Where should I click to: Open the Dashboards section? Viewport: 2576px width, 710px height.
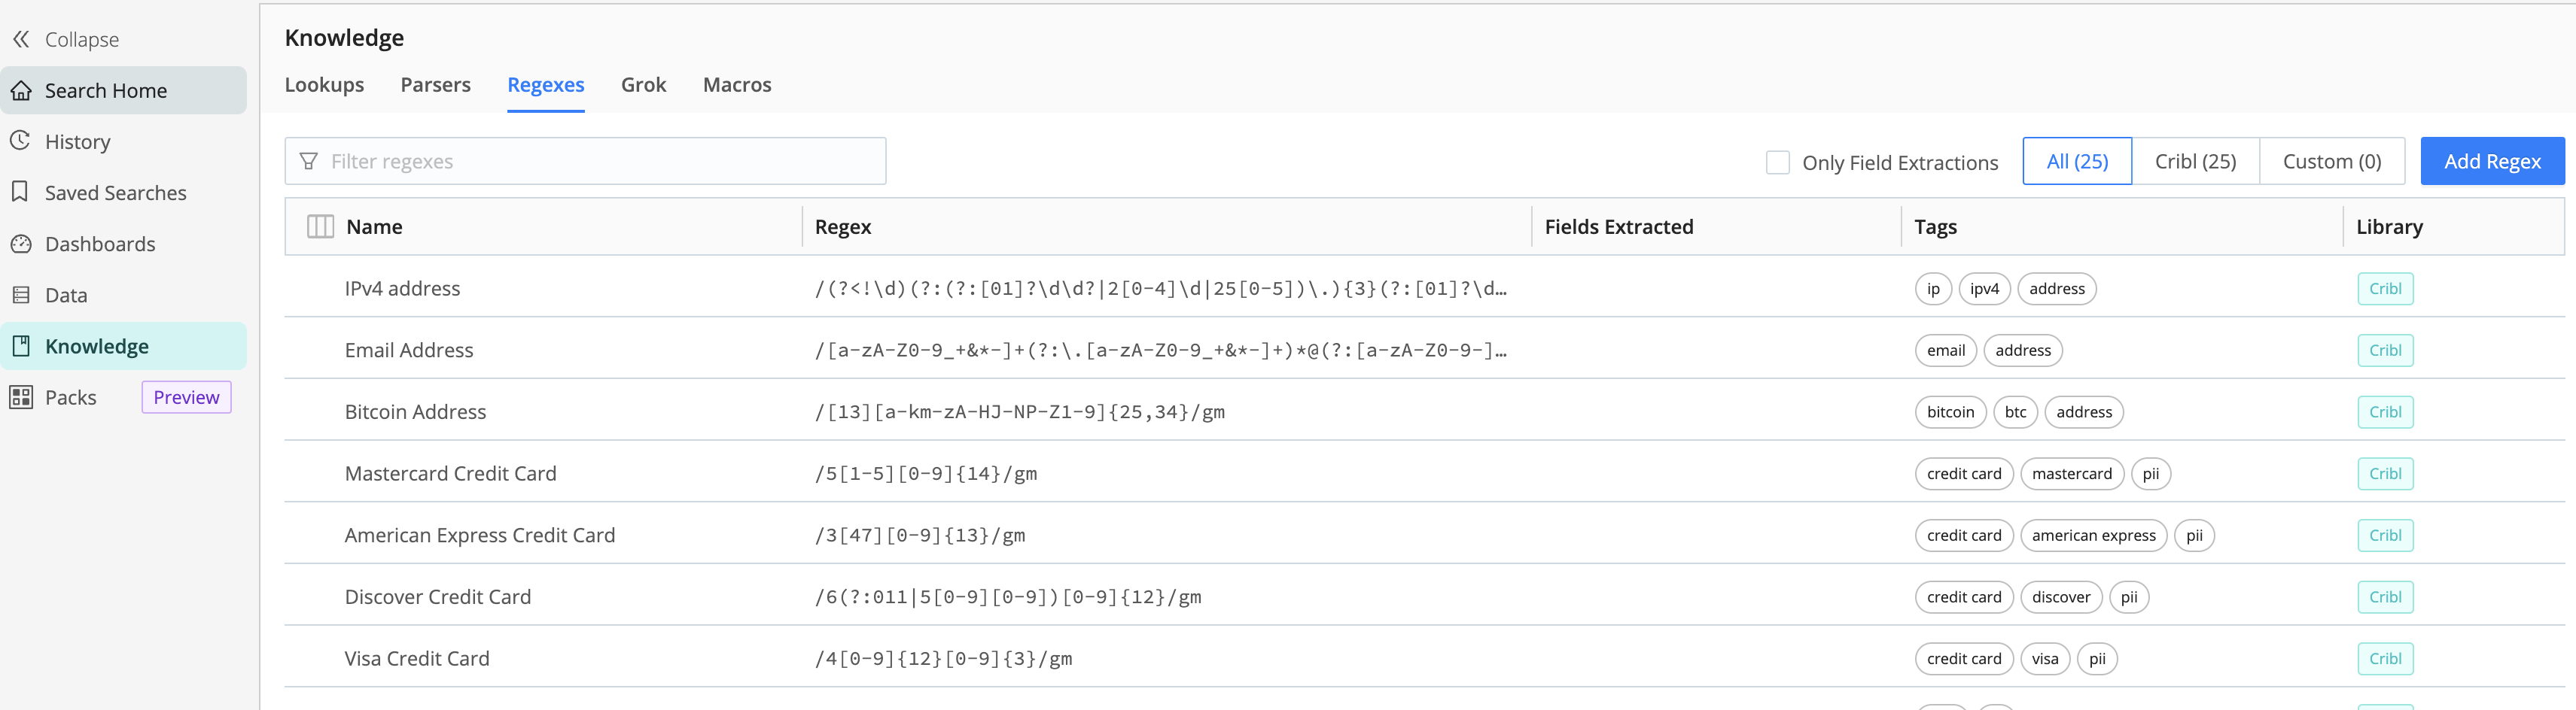point(100,243)
